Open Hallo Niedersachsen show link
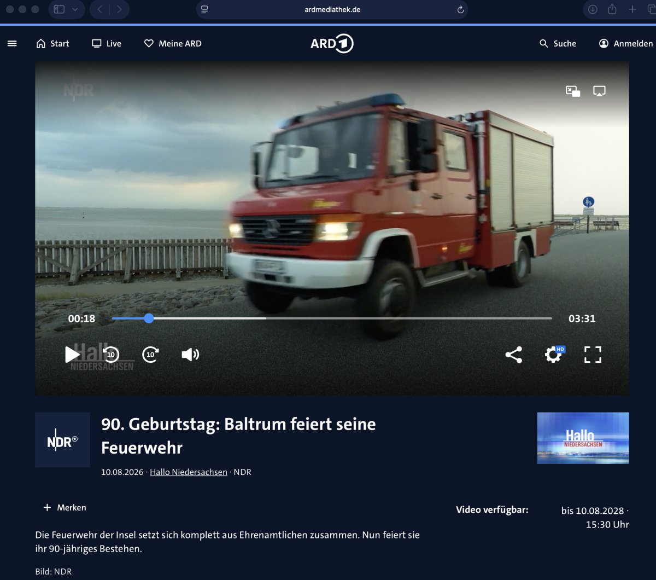This screenshot has width=656, height=580. 189,472
